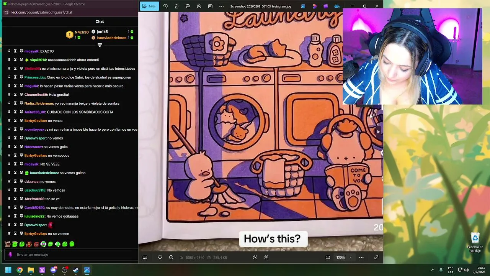Screen dimensions: 490x276
Task: Switch to the Photos app on taskbar
Action: click(x=87, y=270)
